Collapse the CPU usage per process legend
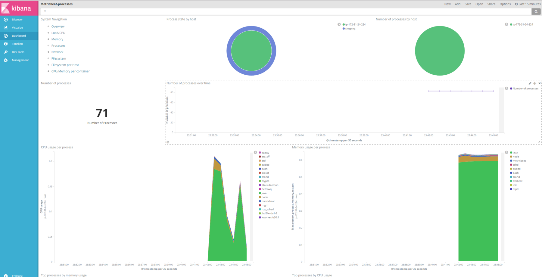 click(255, 152)
